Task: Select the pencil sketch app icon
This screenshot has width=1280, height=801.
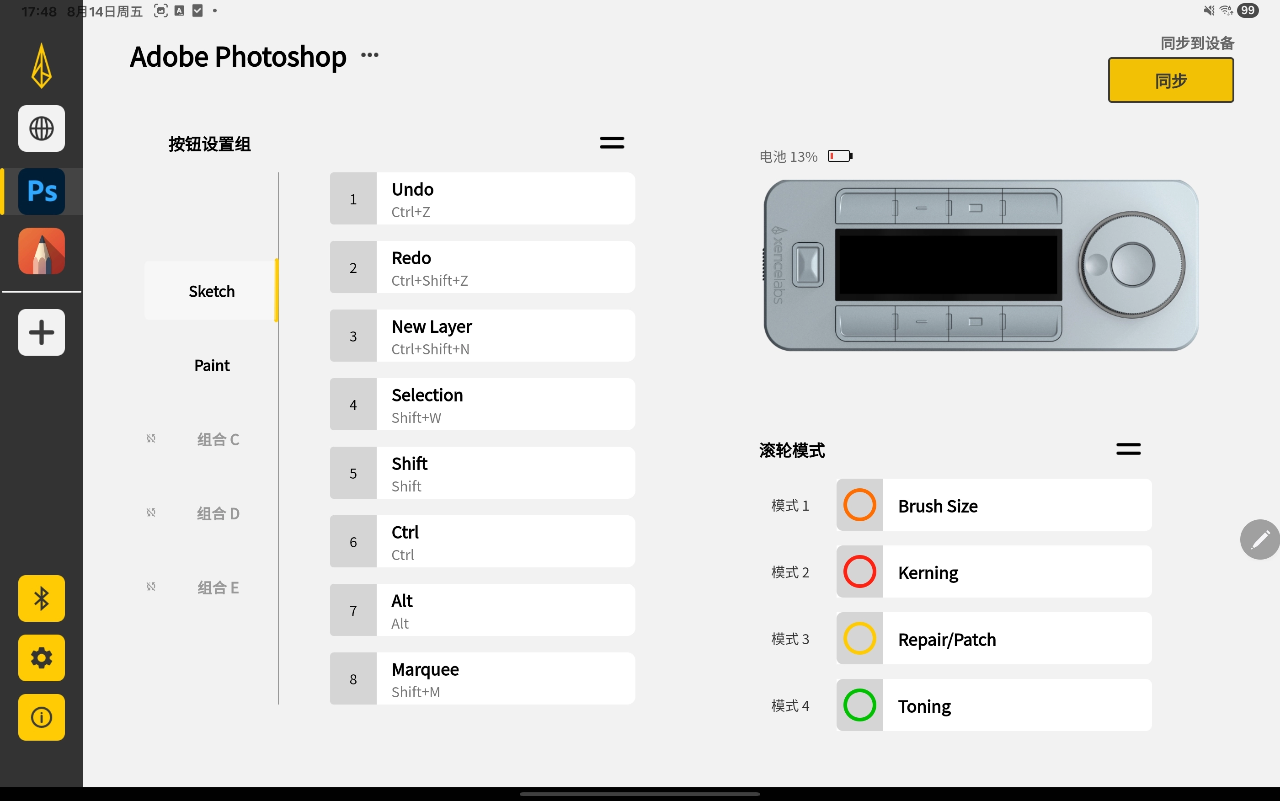Action: point(41,251)
